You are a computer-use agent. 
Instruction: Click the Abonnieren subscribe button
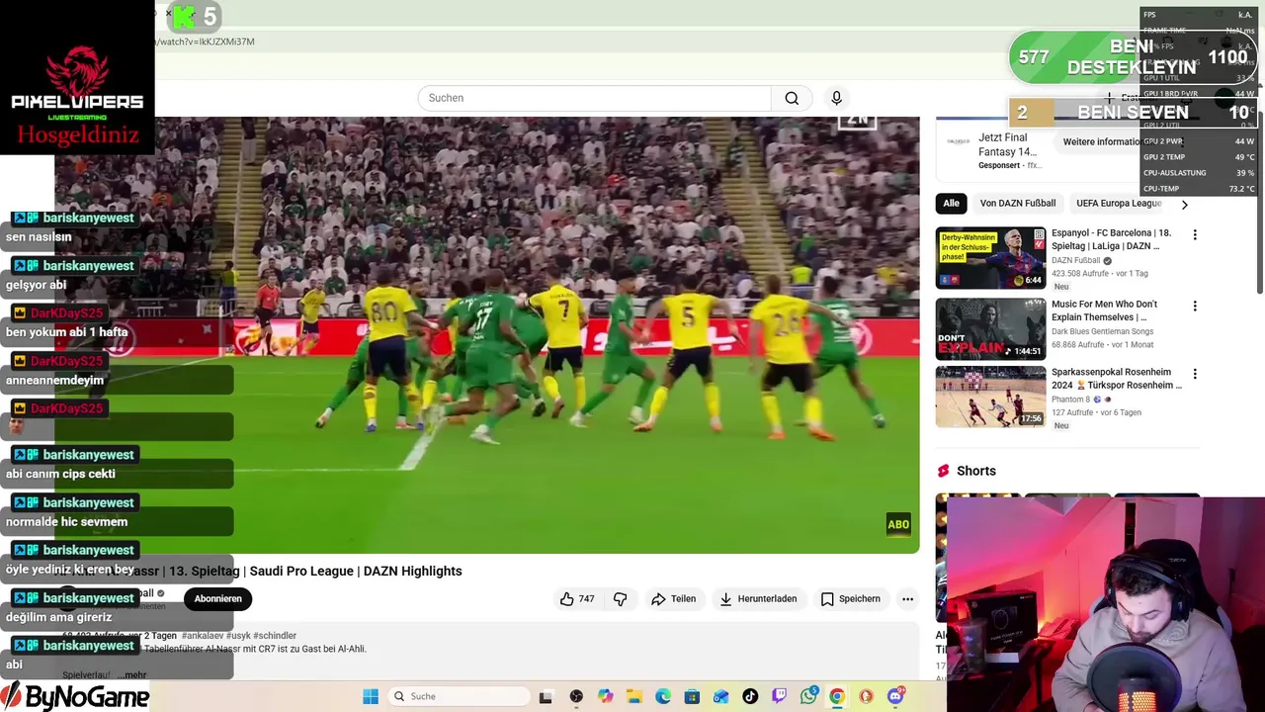pyautogui.click(x=217, y=599)
